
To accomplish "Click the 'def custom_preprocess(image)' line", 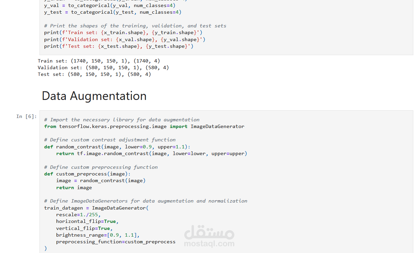I will [87, 174].
